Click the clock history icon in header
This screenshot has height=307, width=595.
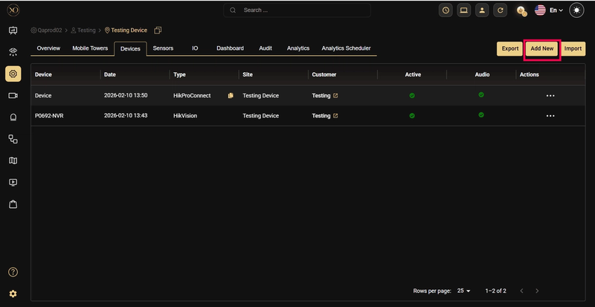(x=446, y=10)
